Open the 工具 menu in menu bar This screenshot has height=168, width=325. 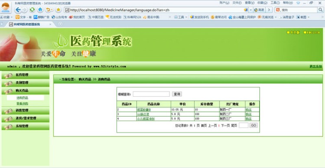click(275, 3)
